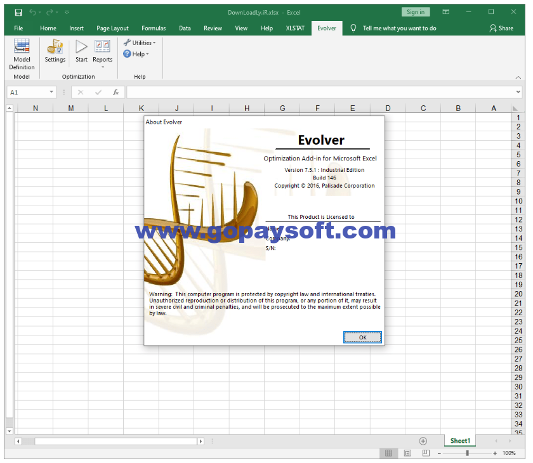Collapse the ribbon with chevron
Screen dimensions: 533x463
point(518,77)
